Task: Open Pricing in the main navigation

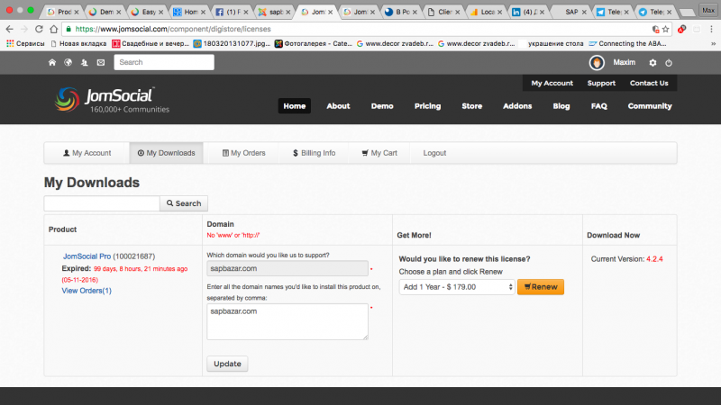Action: tap(427, 106)
